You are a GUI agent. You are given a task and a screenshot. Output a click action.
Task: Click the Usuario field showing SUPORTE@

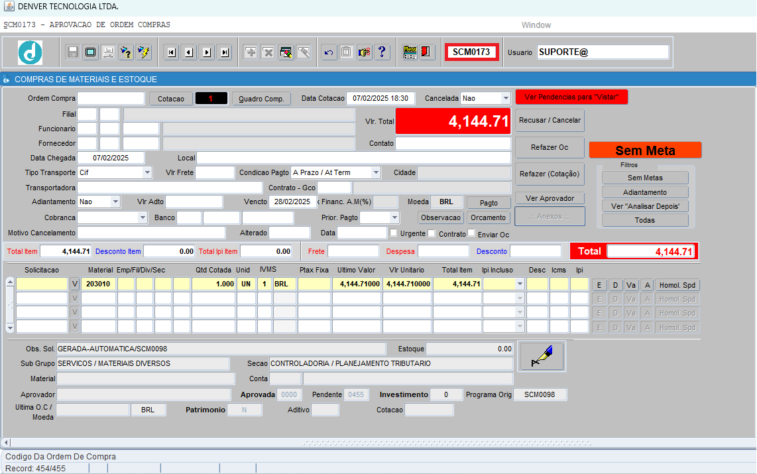pos(603,52)
